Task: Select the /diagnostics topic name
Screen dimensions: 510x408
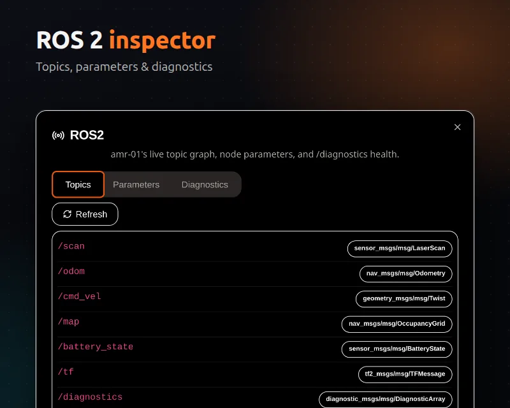Action: [90, 397]
